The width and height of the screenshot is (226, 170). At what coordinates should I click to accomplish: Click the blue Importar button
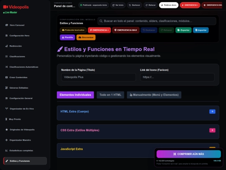pyautogui.click(x=201, y=30)
